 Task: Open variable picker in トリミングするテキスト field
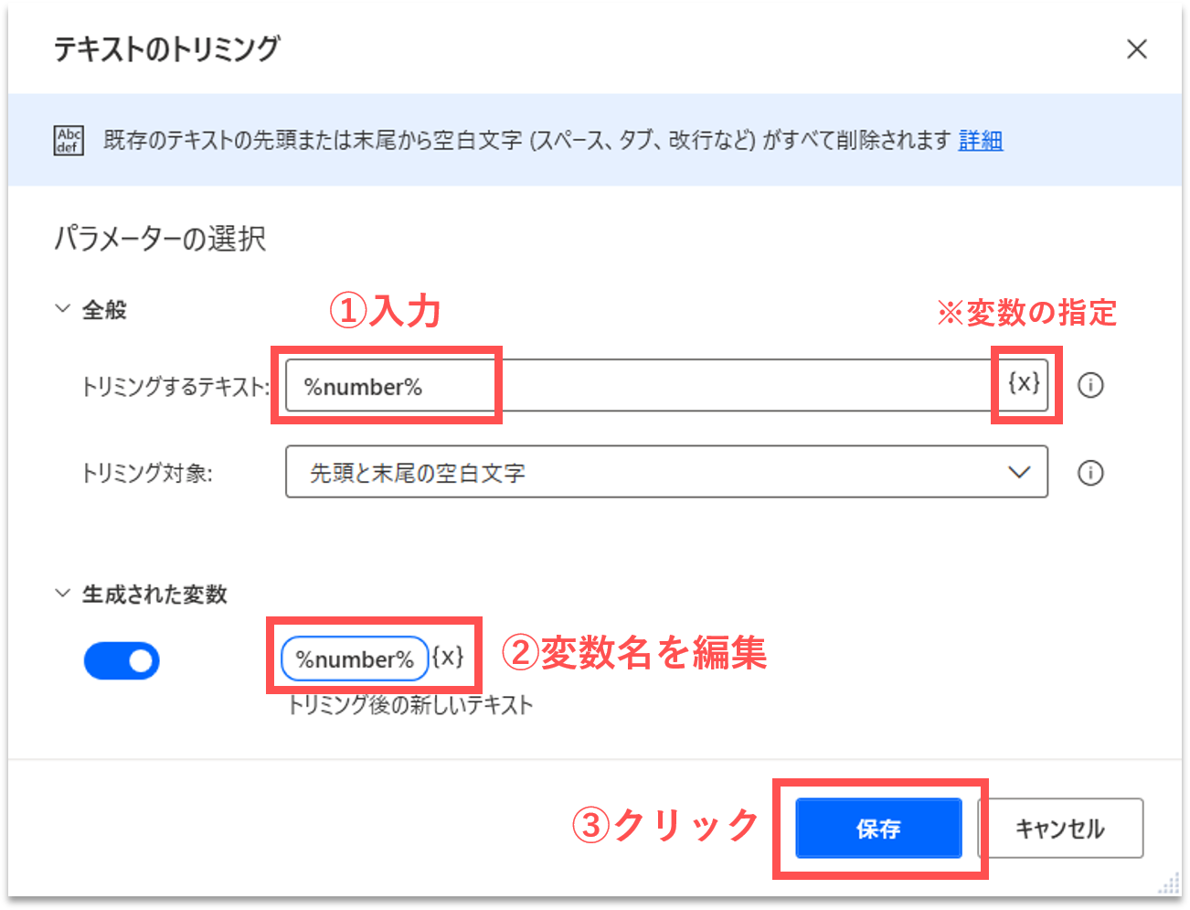coord(1024,383)
